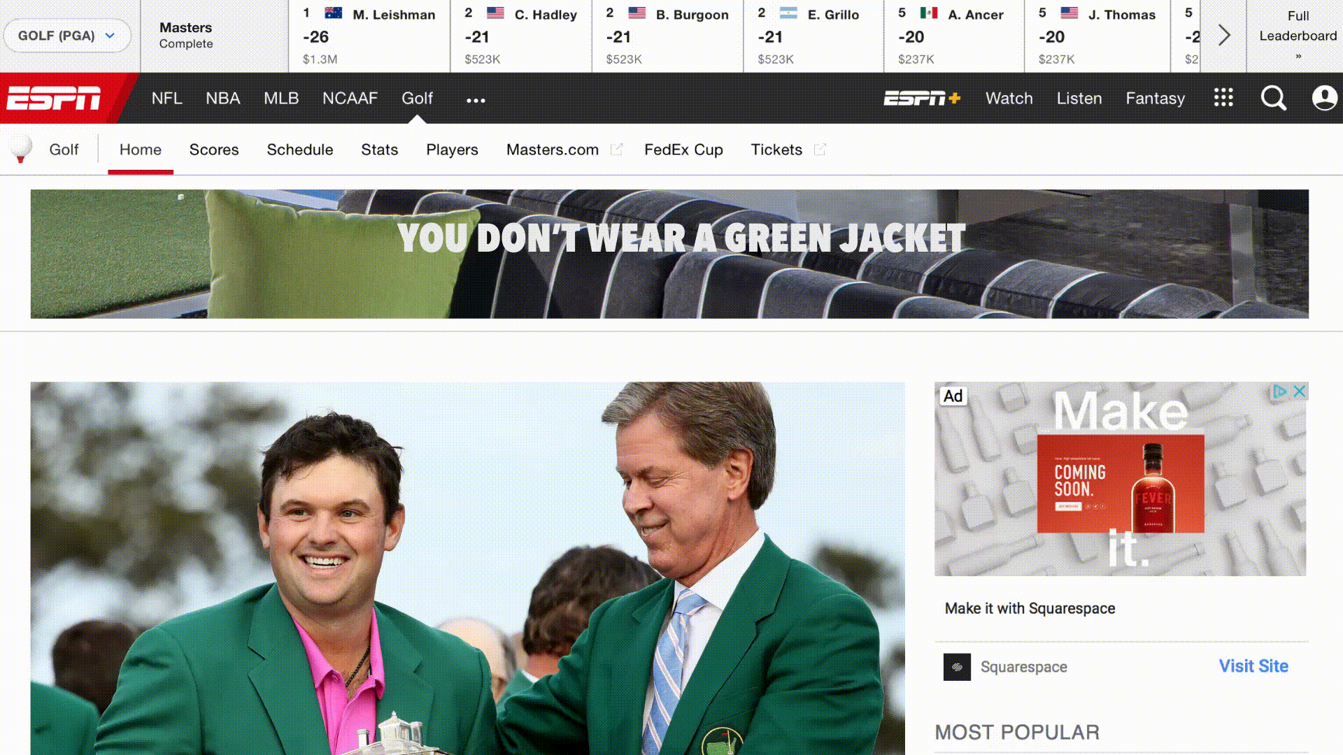Open the FedEx Cup tab
Viewport: 1343px width, 755px height.
683,150
